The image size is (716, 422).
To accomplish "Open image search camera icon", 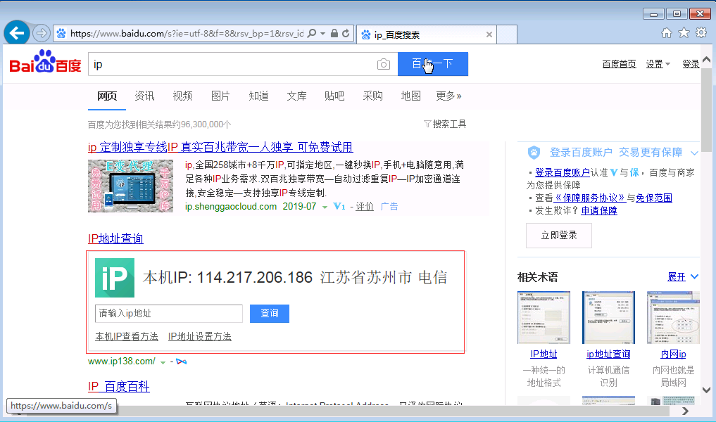I will click(x=384, y=64).
